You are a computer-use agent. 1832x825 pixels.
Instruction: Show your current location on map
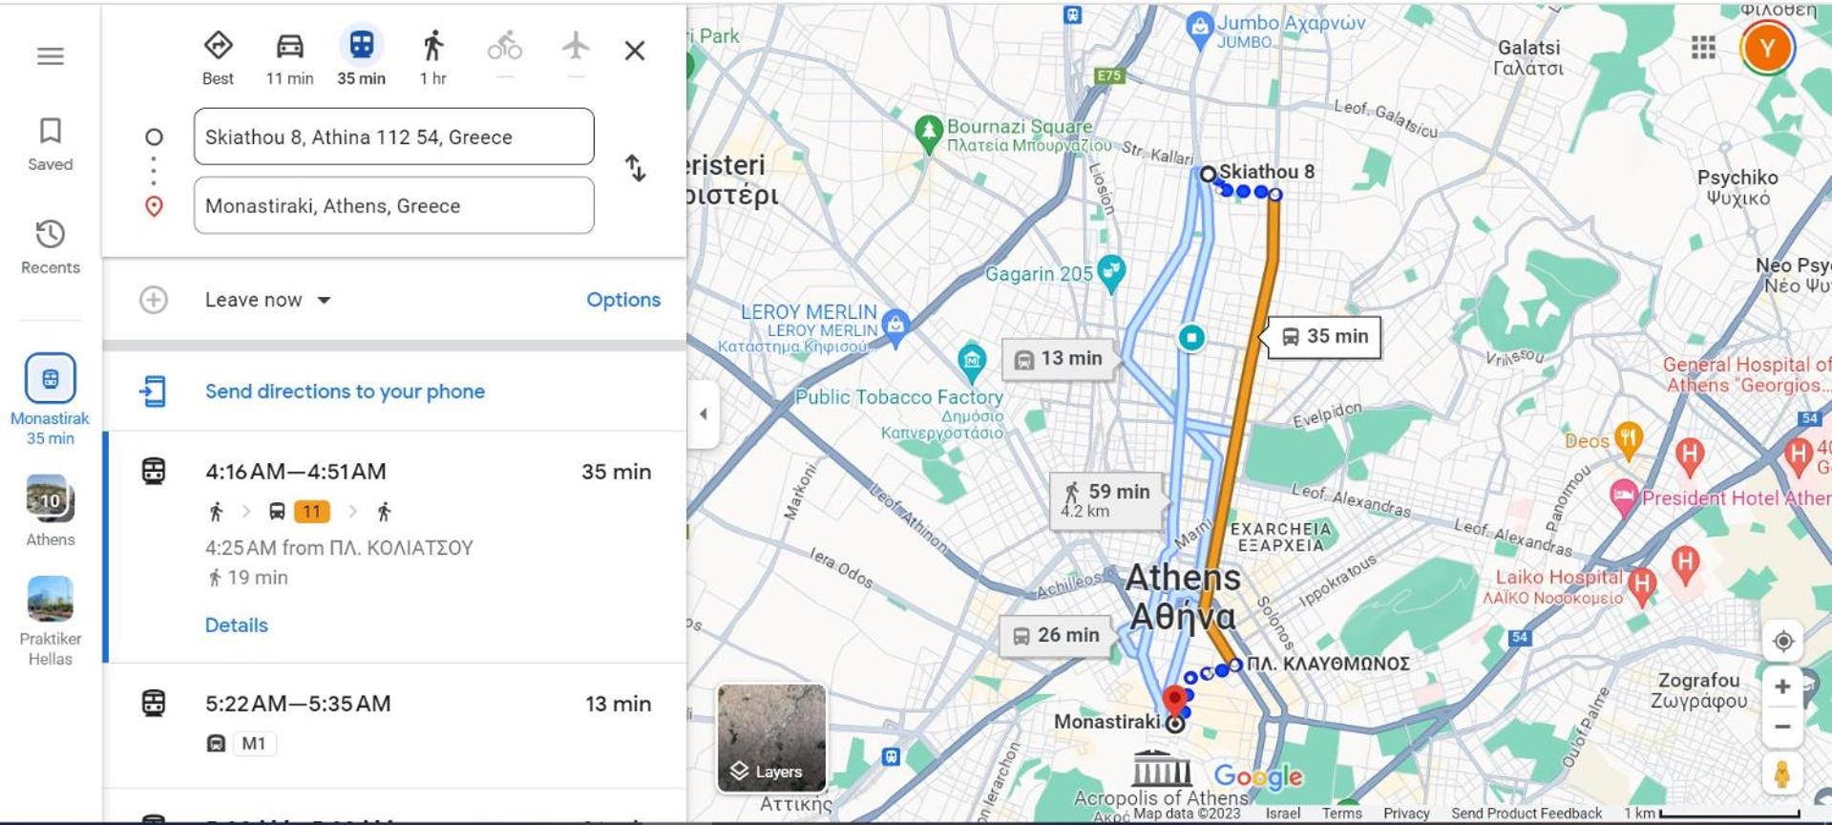1782,641
